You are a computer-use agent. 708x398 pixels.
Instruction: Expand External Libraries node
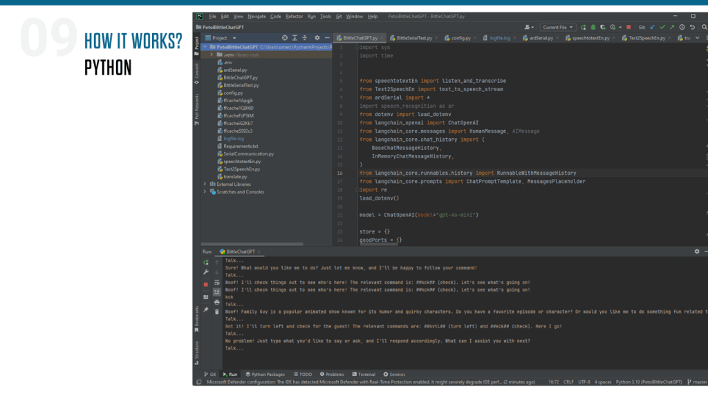pos(205,184)
